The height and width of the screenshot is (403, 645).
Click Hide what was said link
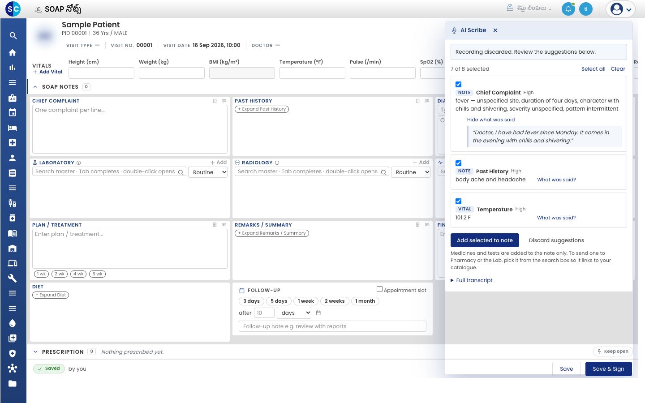tap(491, 120)
